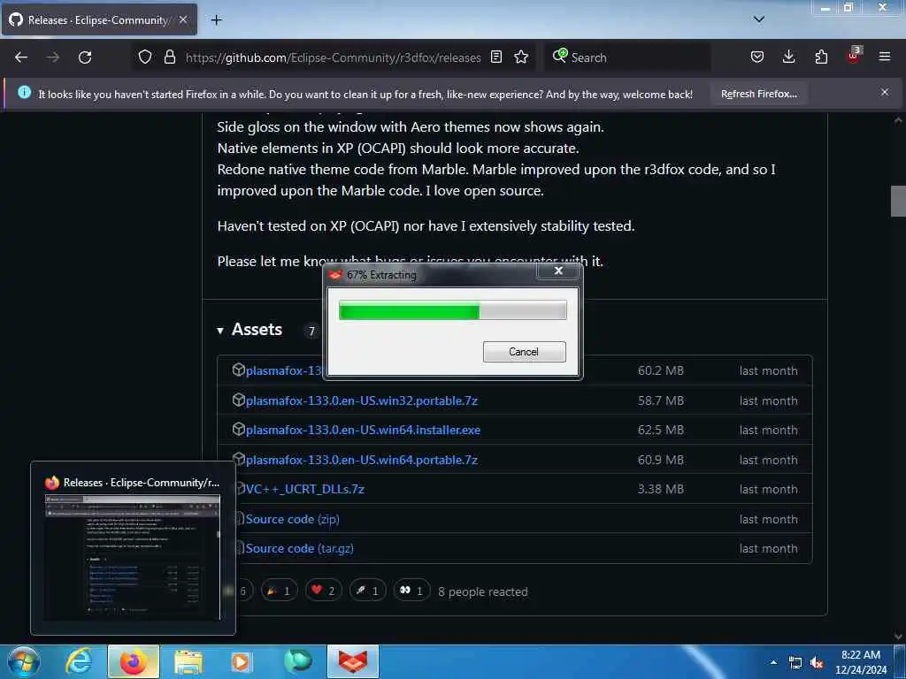This screenshot has height=679, width=906.
Task: Dismiss the Firefox notification bar
Action: click(x=885, y=92)
